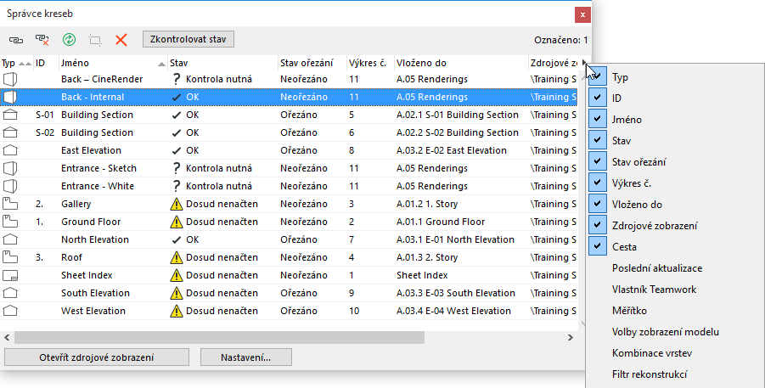Sort by the Typ column header
Image resolution: width=765 pixels, height=388 pixels.
(x=12, y=63)
